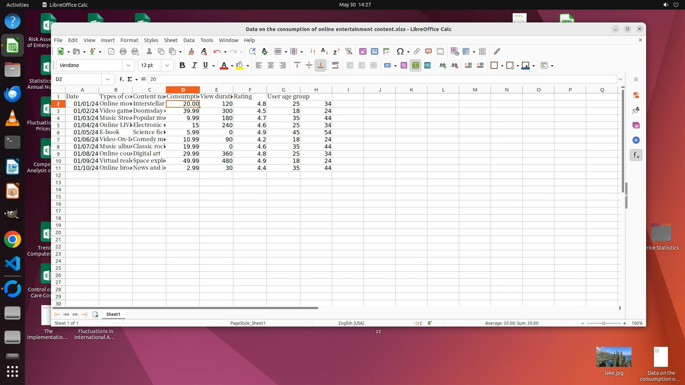Screen dimensions: 685x385
Task: Click the Insert Chart icon
Action: point(374,51)
